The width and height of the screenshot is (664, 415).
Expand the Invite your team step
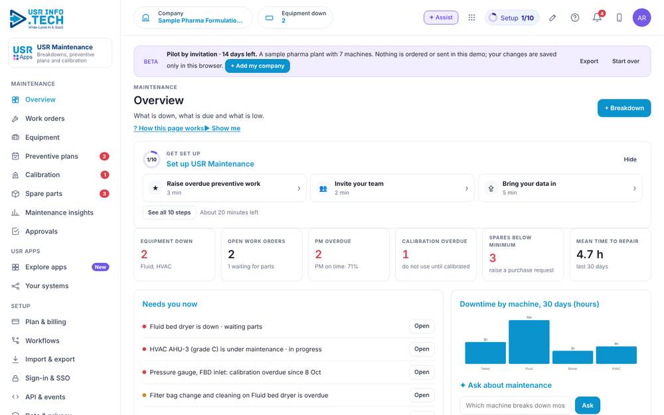[392, 188]
